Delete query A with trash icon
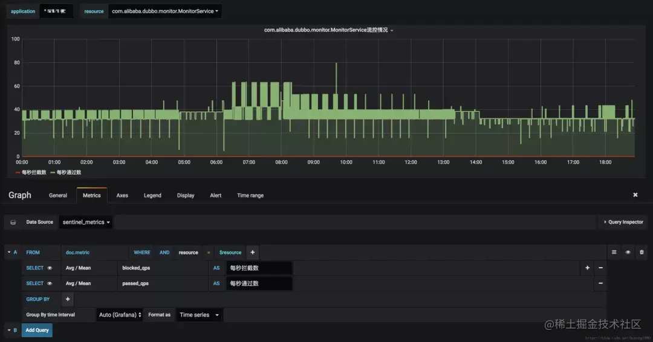Image resolution: width=653 pixels, height=342 pixels. pos(642,252)
